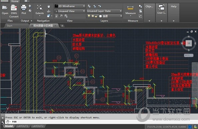Click the first viewport icon under Unsaved View
The image size is (198, 129).
click(x=56, y=16)
